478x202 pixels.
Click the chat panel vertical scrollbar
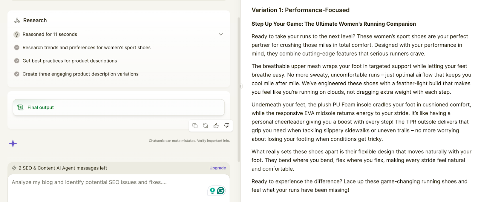tap(239, 90)
